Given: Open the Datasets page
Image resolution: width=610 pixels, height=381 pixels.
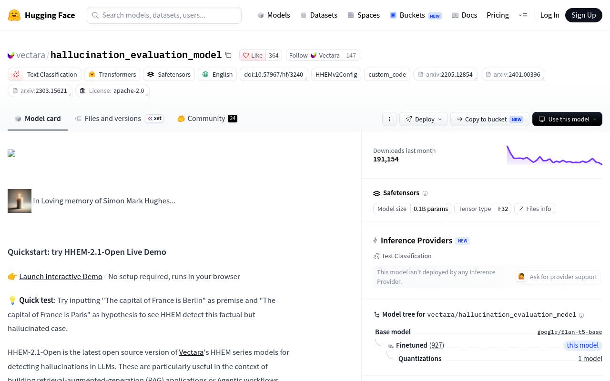Looking at the screenshot, I should pyautogui.click(x=319, y=15).
